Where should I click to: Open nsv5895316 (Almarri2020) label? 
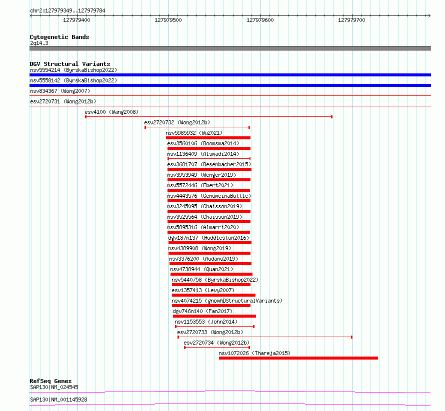(203, 227)
